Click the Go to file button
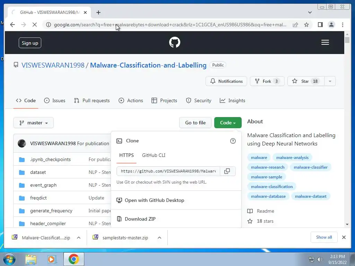The image size is (355, 266). (196, 123)
